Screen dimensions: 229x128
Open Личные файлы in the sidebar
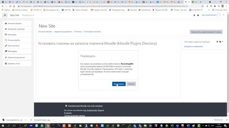(17, 40)
